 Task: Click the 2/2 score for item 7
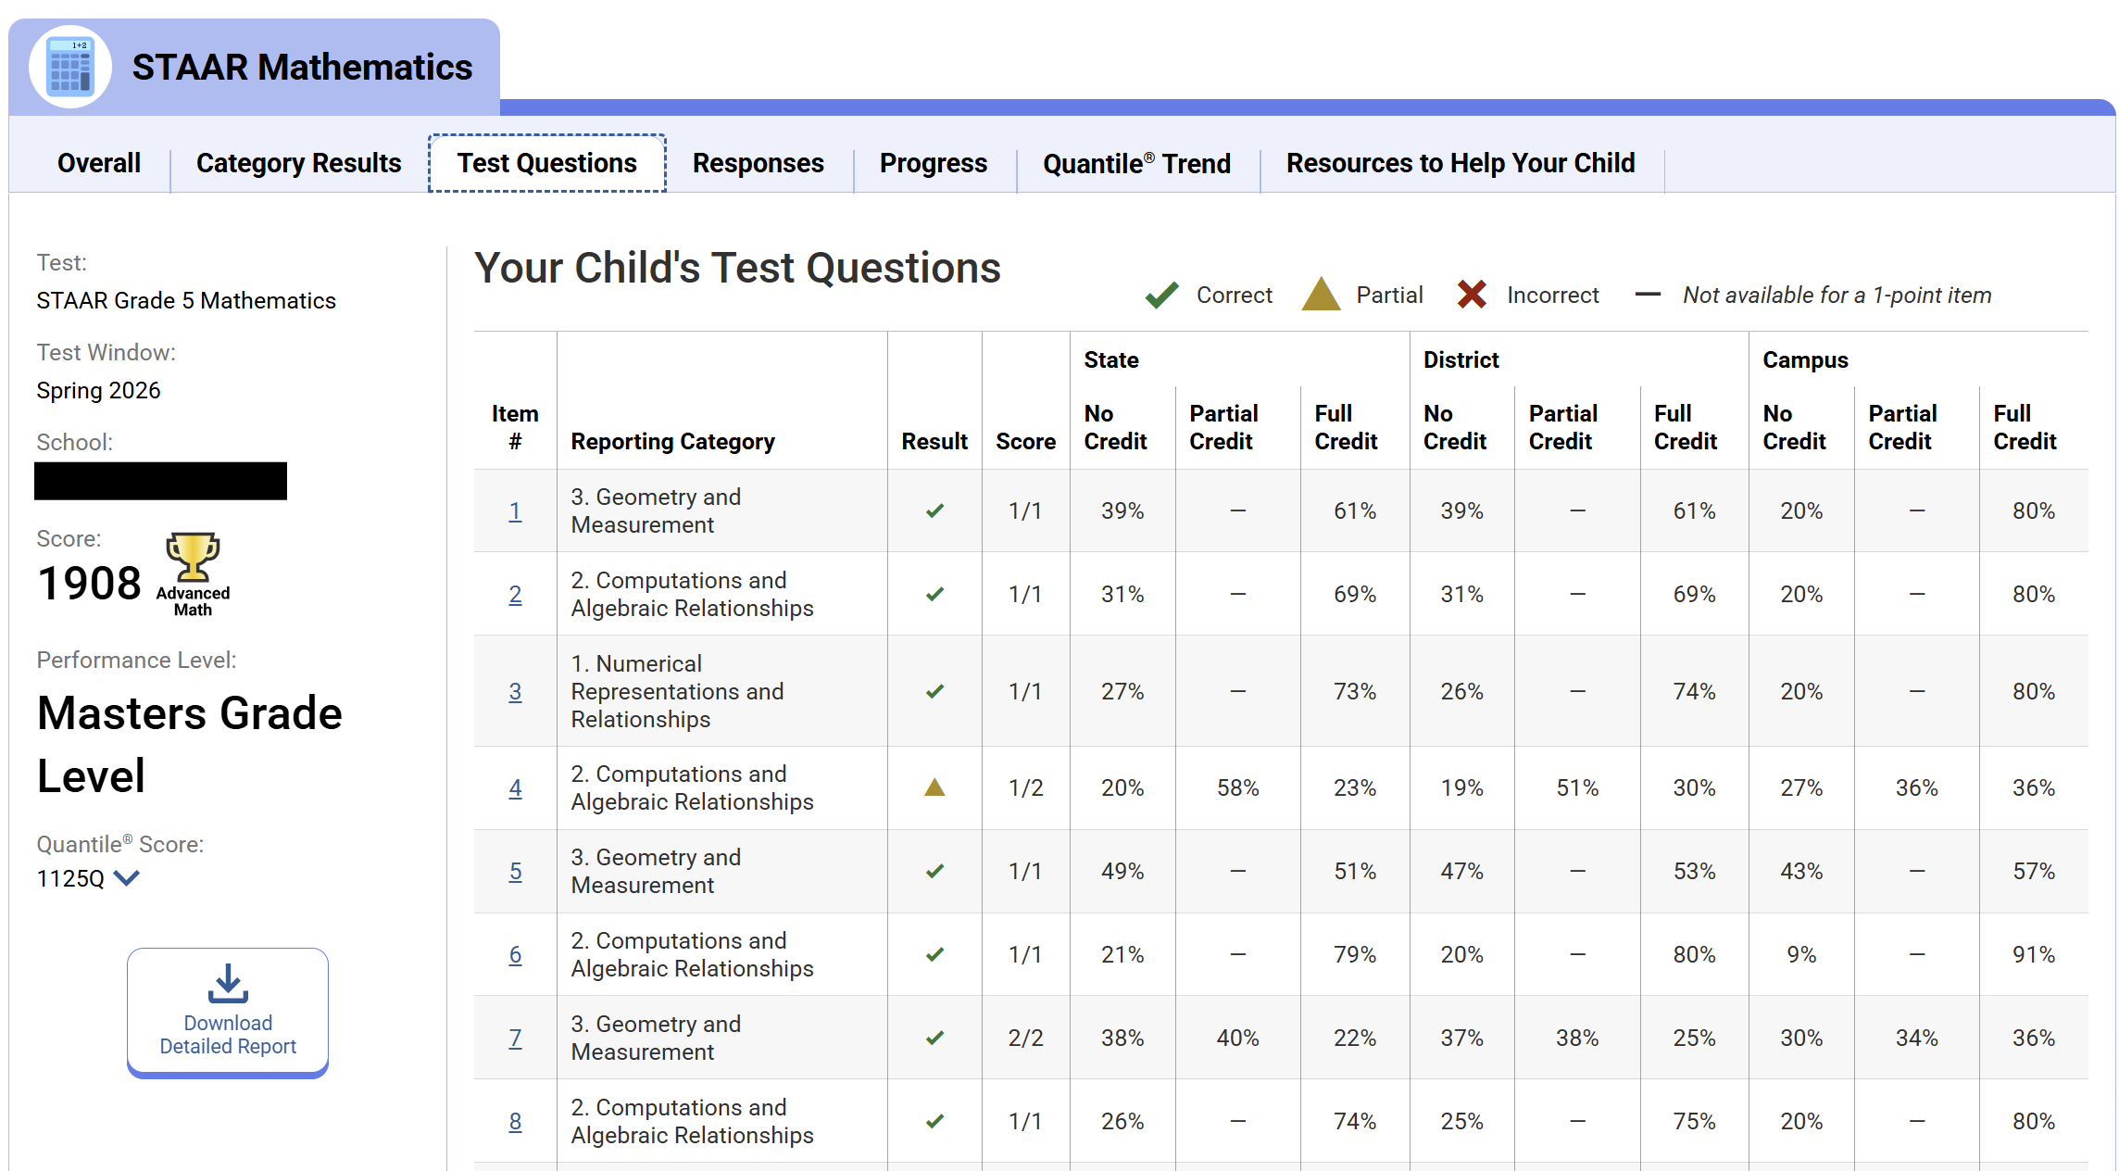(x=1025, y=1038)
